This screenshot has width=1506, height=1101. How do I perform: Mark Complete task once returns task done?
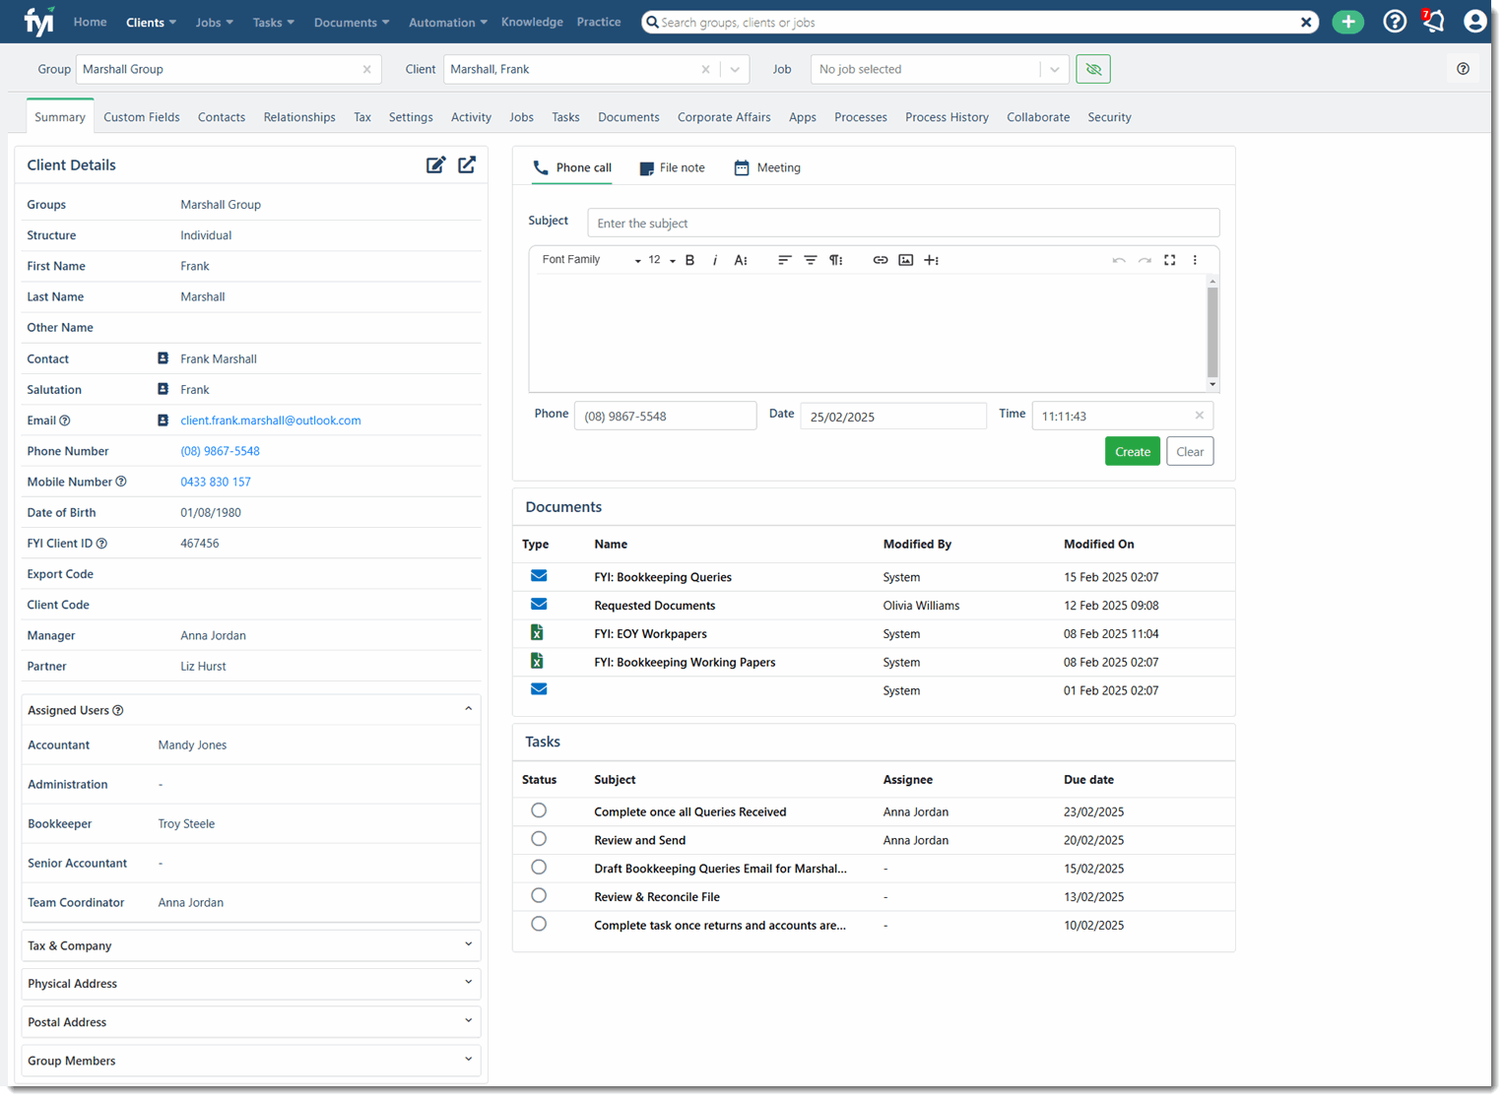coord(539,924)
